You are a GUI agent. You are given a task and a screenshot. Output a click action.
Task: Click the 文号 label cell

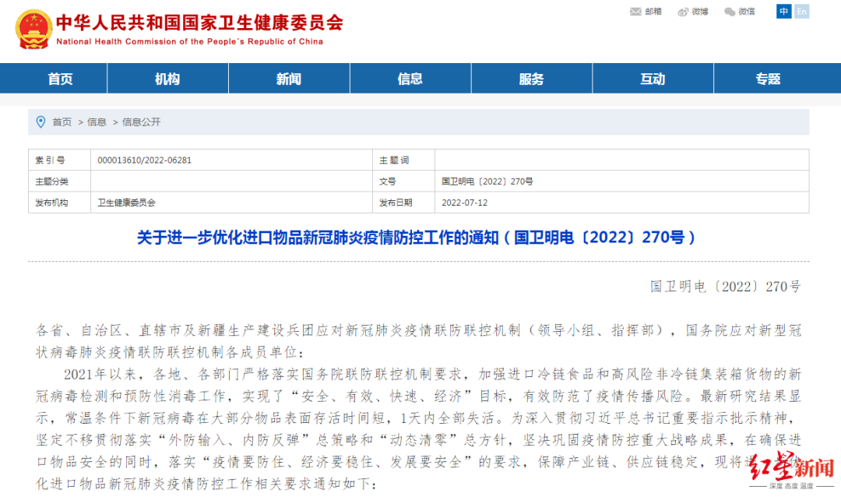403,182
